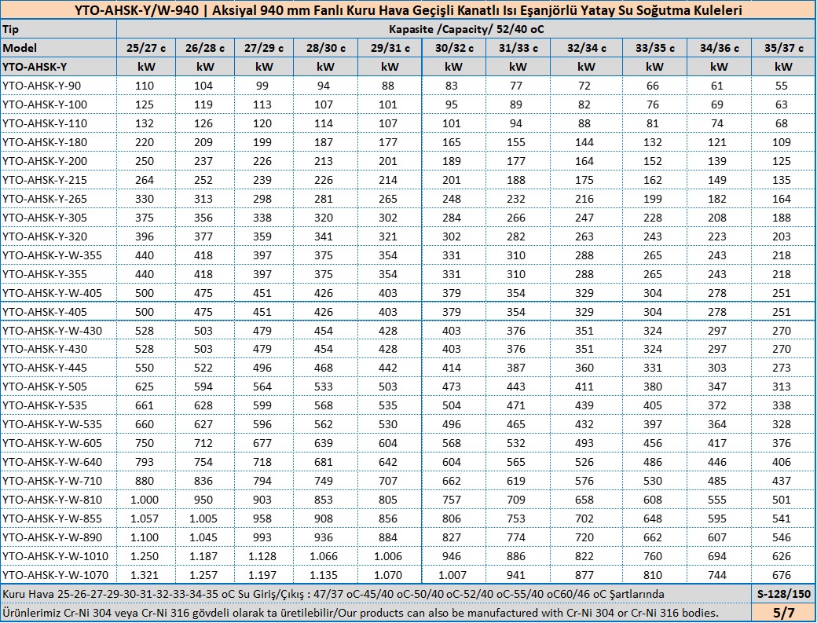
Task: Select the "25/27 c" column header
Action: tap(145, 48)
